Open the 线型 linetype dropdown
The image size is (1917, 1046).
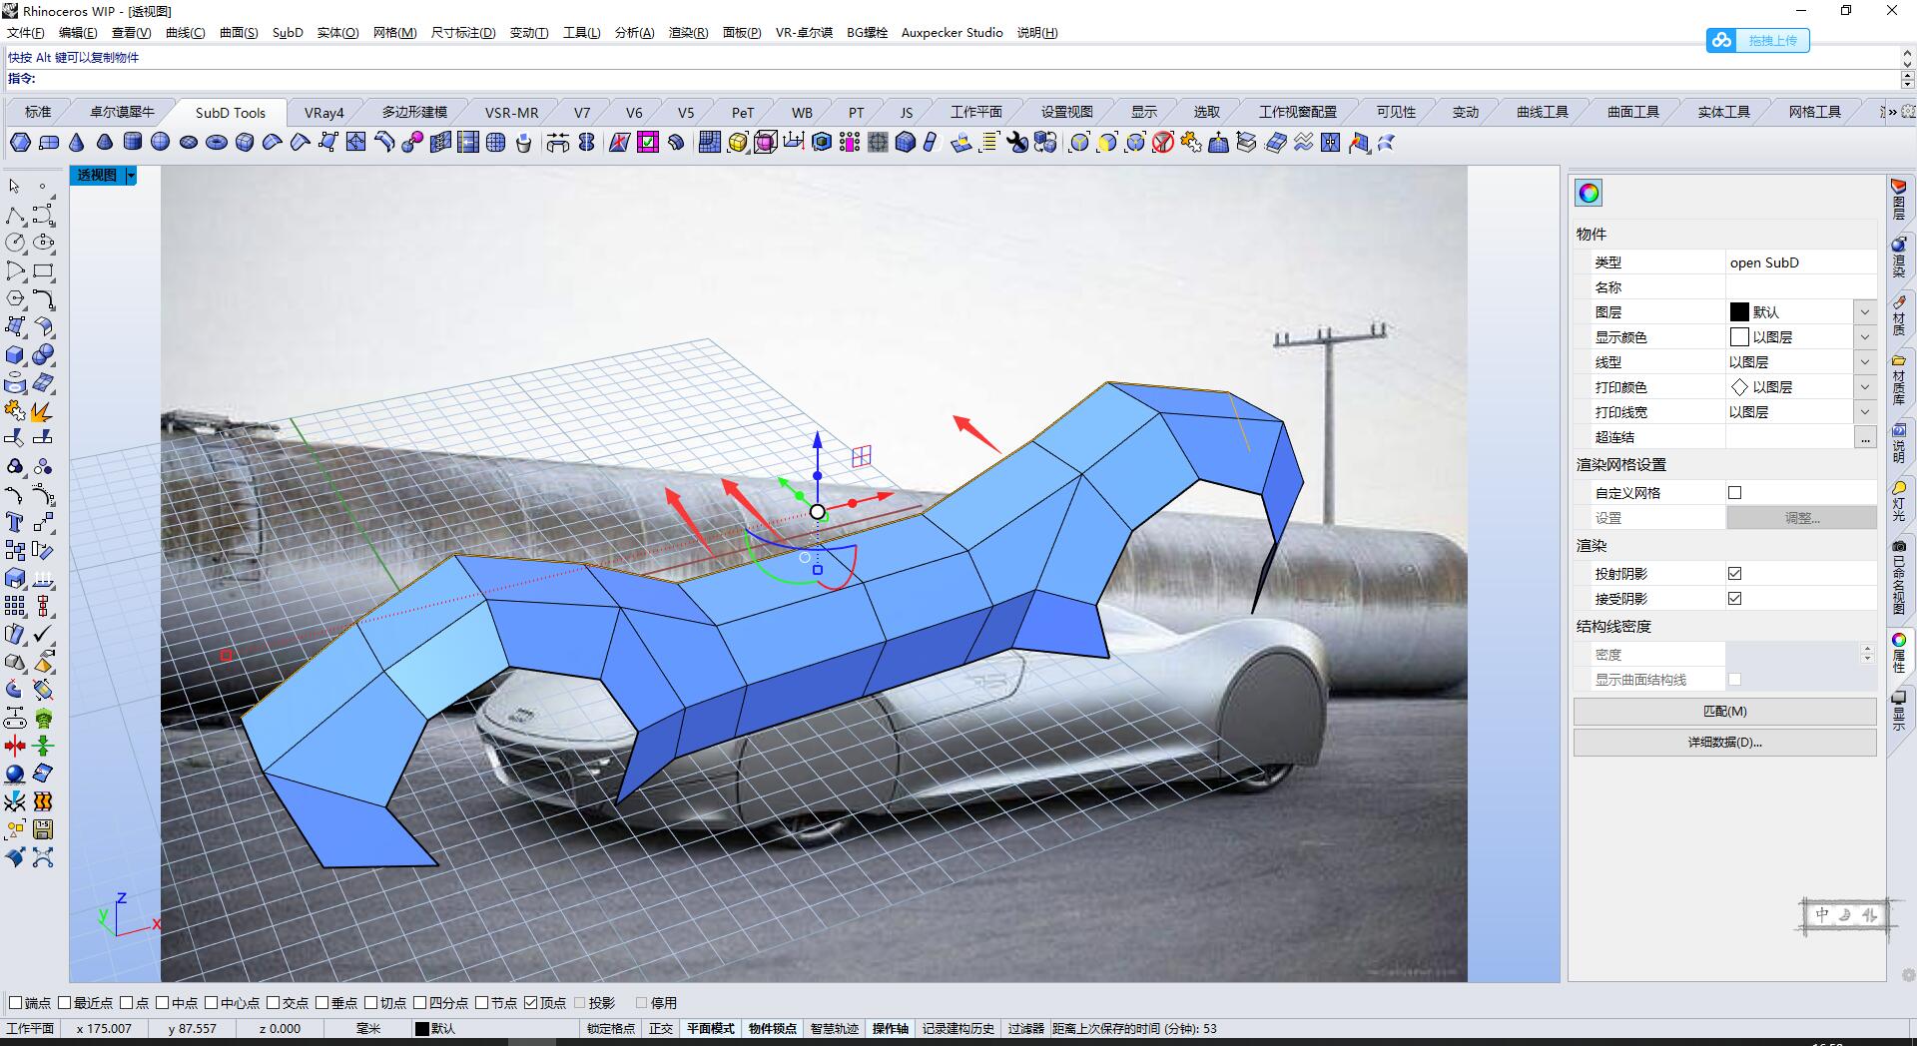coord(1864,362)
